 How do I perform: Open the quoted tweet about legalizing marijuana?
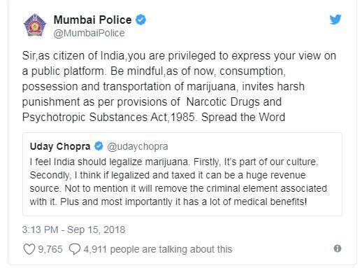[182, 174]
